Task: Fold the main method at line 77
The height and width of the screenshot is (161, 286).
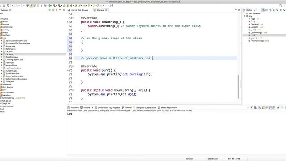Action: [x=73, y=90]
